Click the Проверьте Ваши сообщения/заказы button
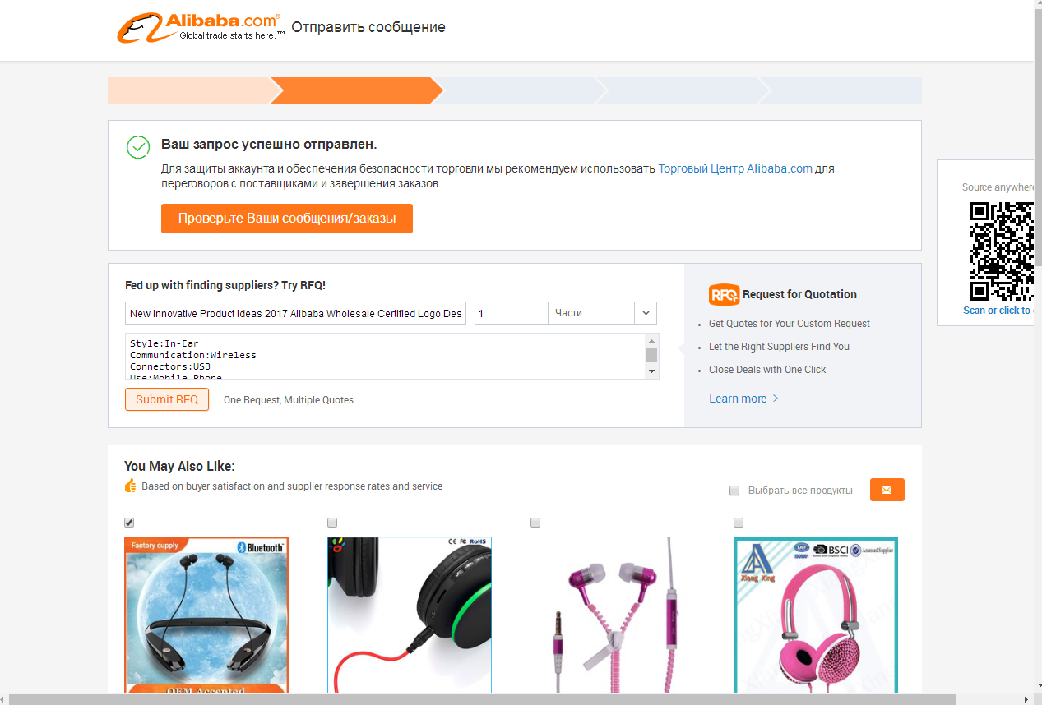This screenshot has width=1042, height=705. (287, 219)
